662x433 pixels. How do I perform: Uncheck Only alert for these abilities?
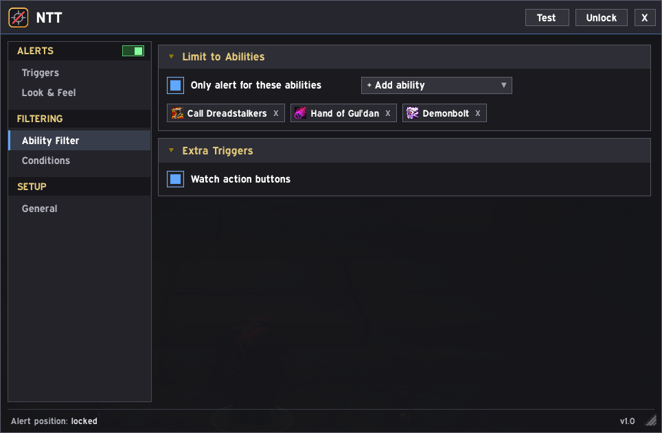coord(175,85)
